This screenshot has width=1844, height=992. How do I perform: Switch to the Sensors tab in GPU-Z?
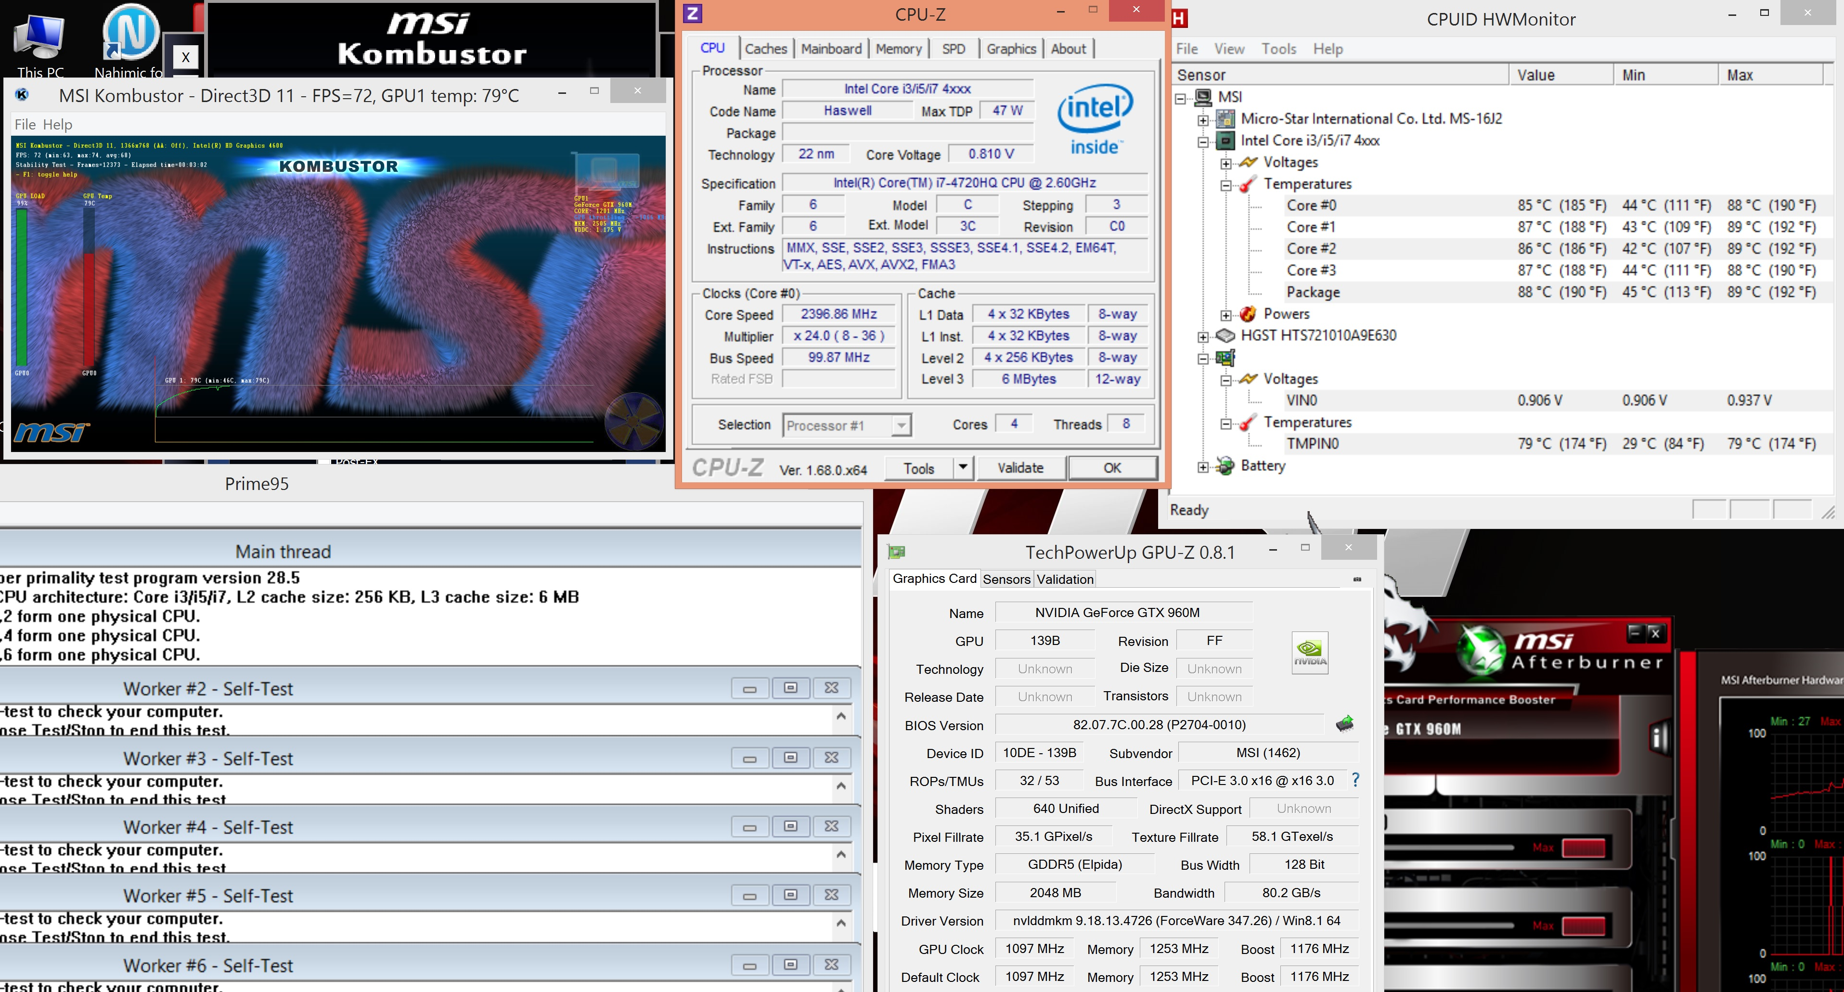click(x=1006, y=579)
